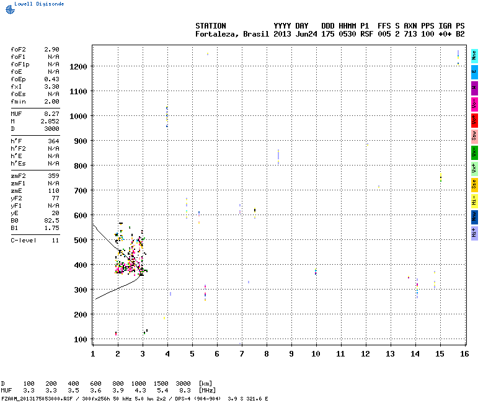
Task: Click the D table value 3000 at bottom
Action: 183,384
